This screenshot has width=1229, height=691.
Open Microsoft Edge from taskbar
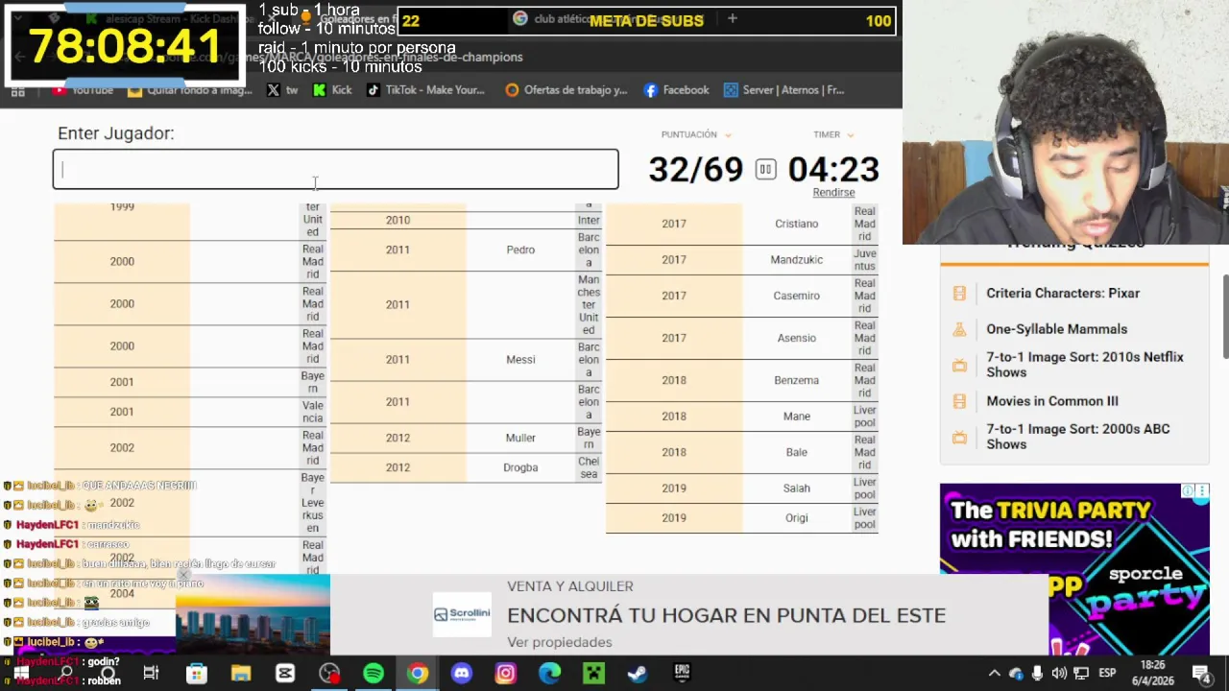[549, 673]
